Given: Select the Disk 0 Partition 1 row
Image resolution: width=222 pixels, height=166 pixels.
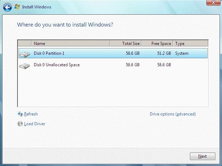Looking at the screenshot, I should [113, 53].
